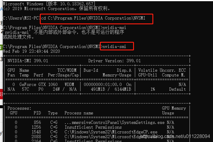Click the '1%' GPU utilization value
The image size is (213, 142).
click(153, 89)
